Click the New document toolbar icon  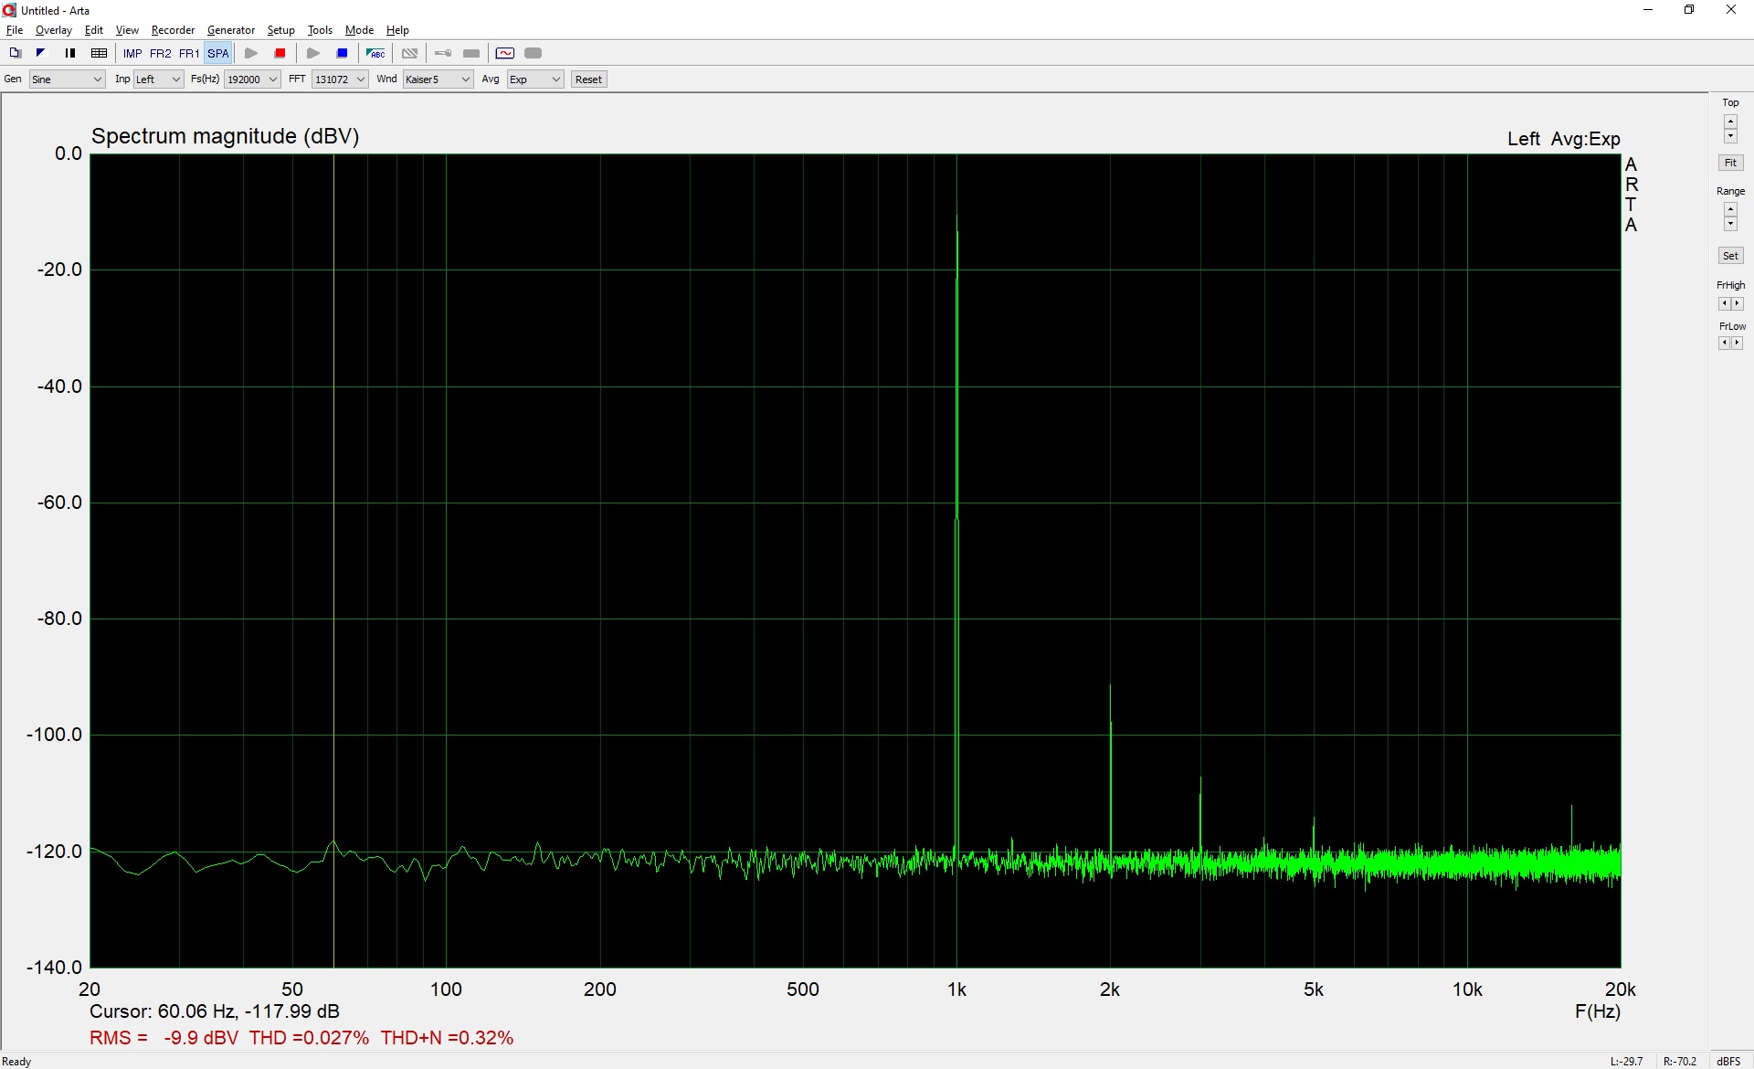point(15,53)
